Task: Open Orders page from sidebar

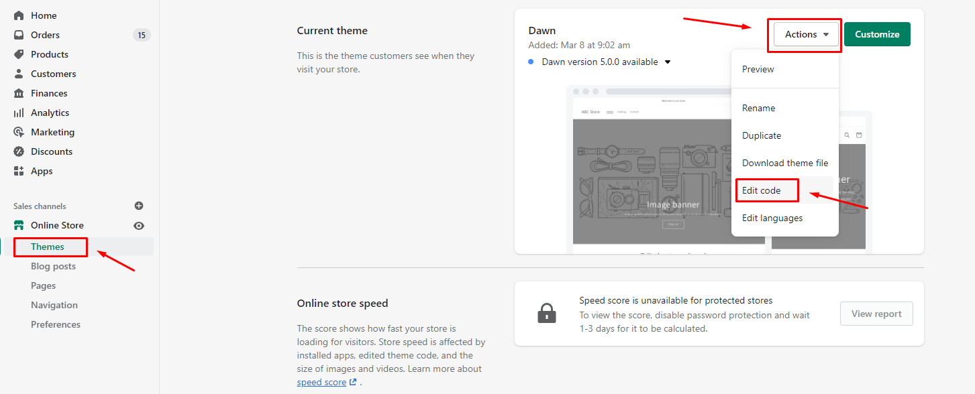Action: tap(45, 35)
